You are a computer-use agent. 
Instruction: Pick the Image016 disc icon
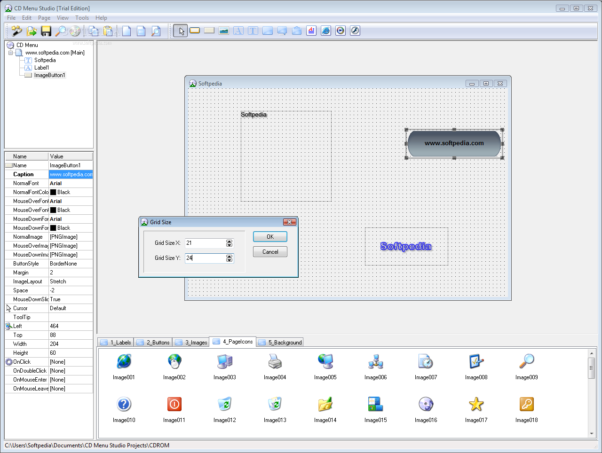(x=426, y=404)
